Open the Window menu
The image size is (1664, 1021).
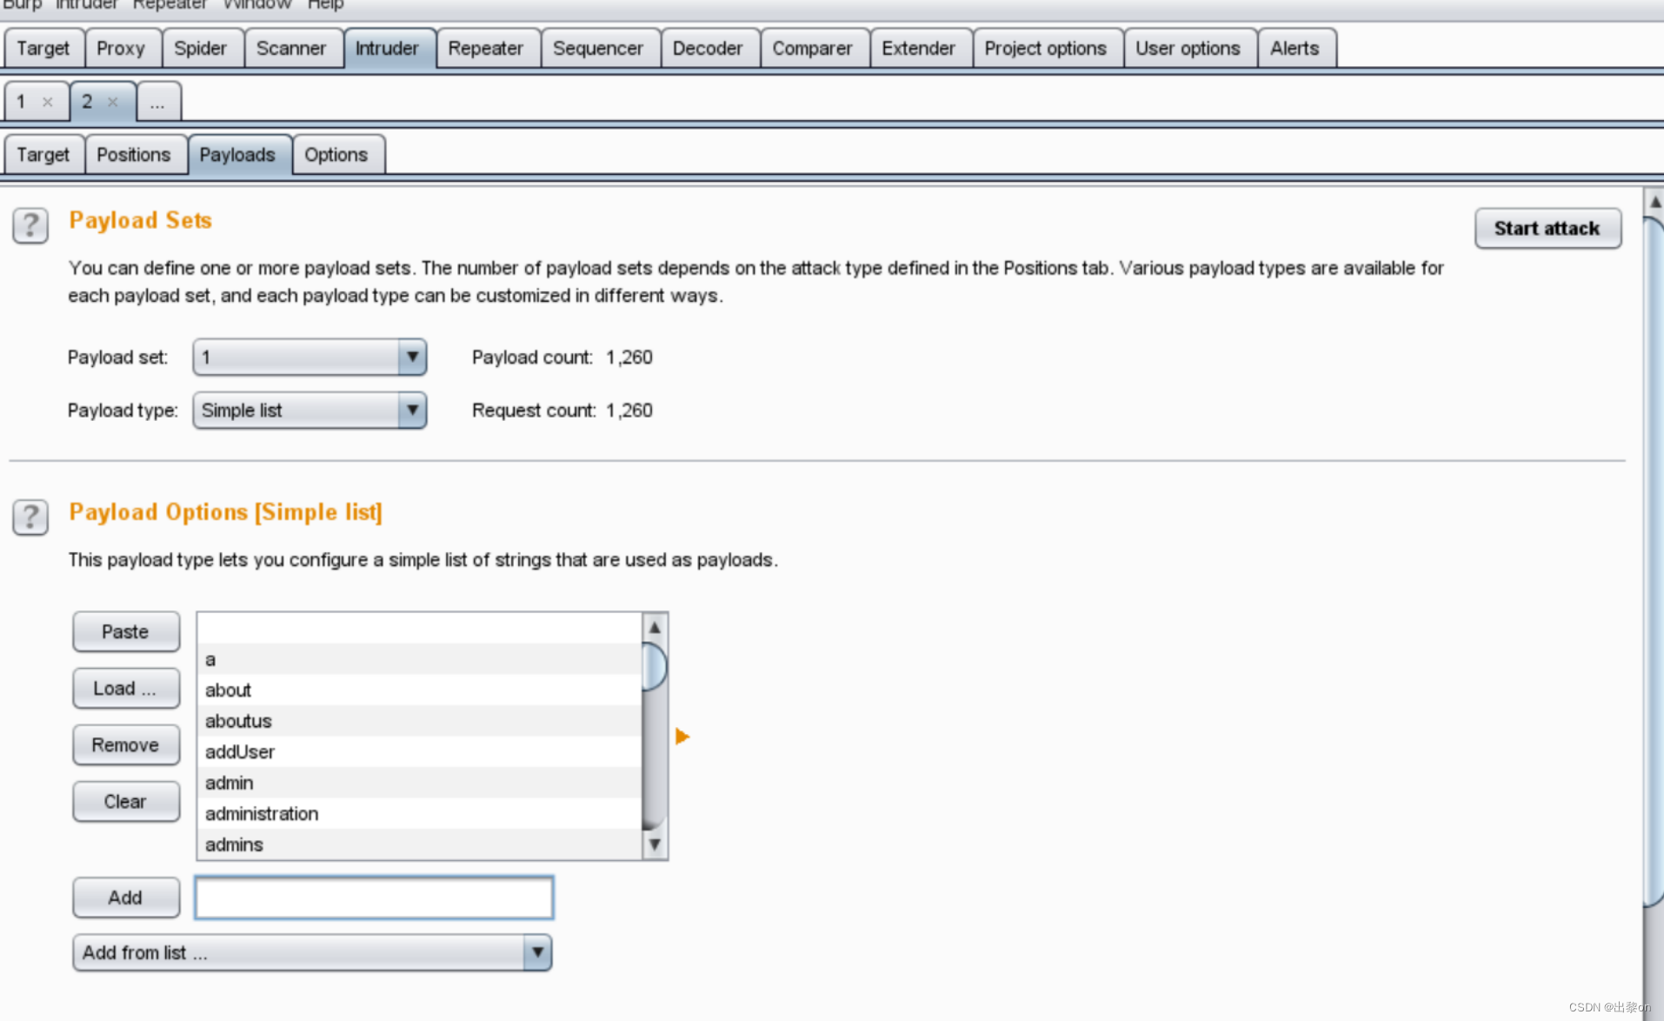(x=257, y=5)
